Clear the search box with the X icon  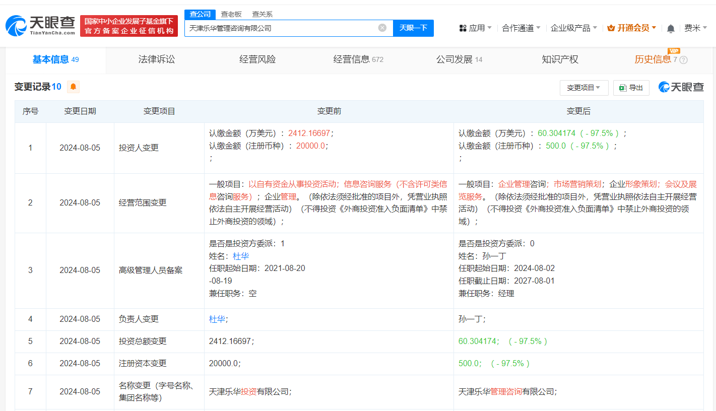pos(382,28)
